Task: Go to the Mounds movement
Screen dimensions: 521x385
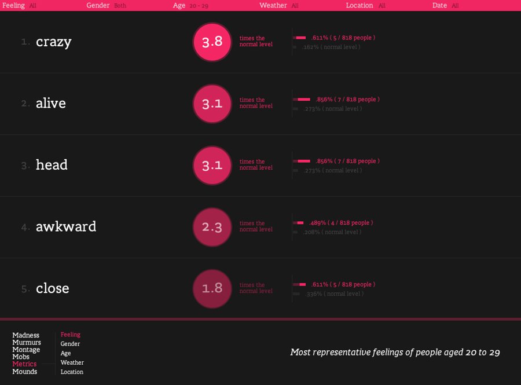Action: click(25, 372)
